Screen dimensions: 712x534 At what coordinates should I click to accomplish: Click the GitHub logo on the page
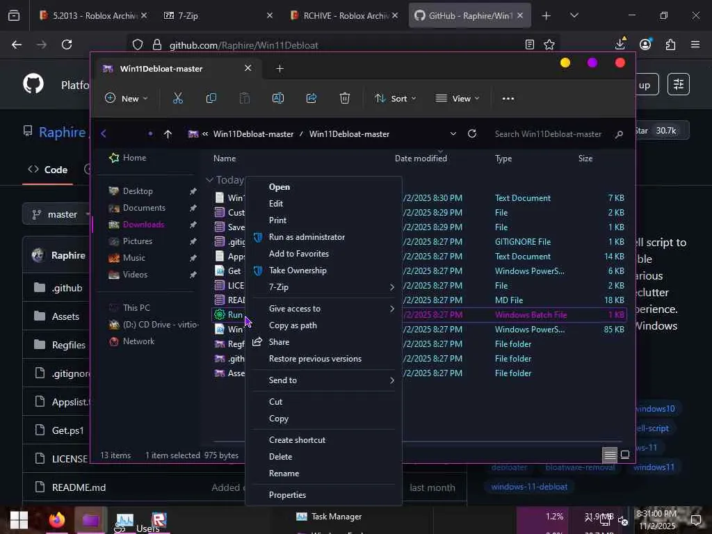click(33, 84)
